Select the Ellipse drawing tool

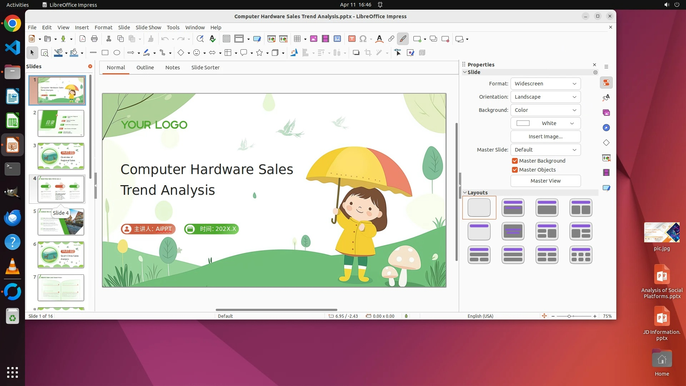(x=117, y=53)
